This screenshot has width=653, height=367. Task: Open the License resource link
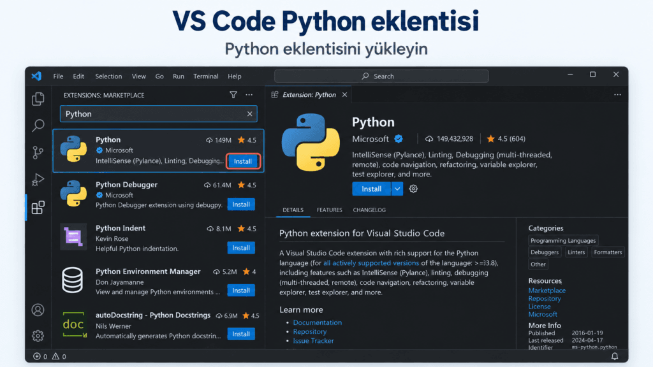(x=539, y=306)
